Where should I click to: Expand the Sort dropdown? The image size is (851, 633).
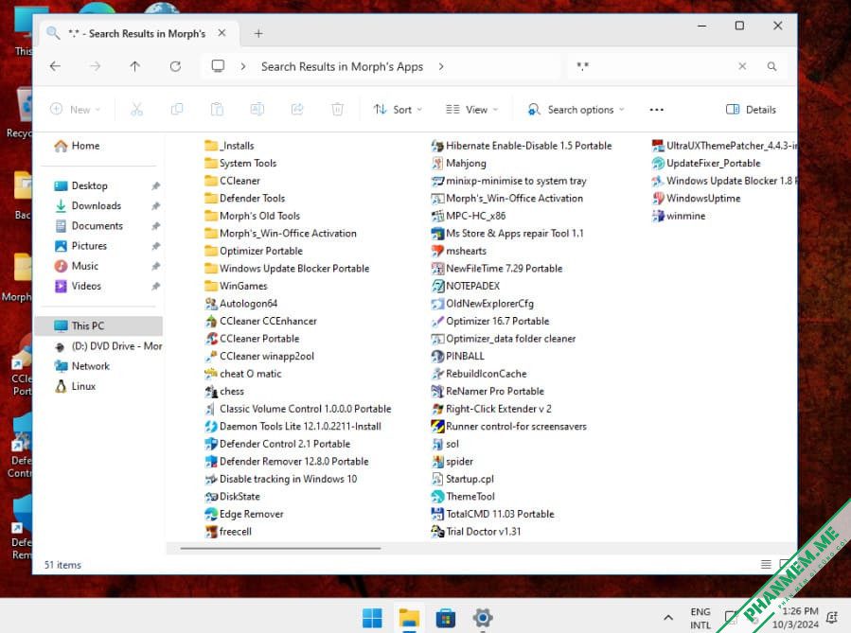coord(398,110)
